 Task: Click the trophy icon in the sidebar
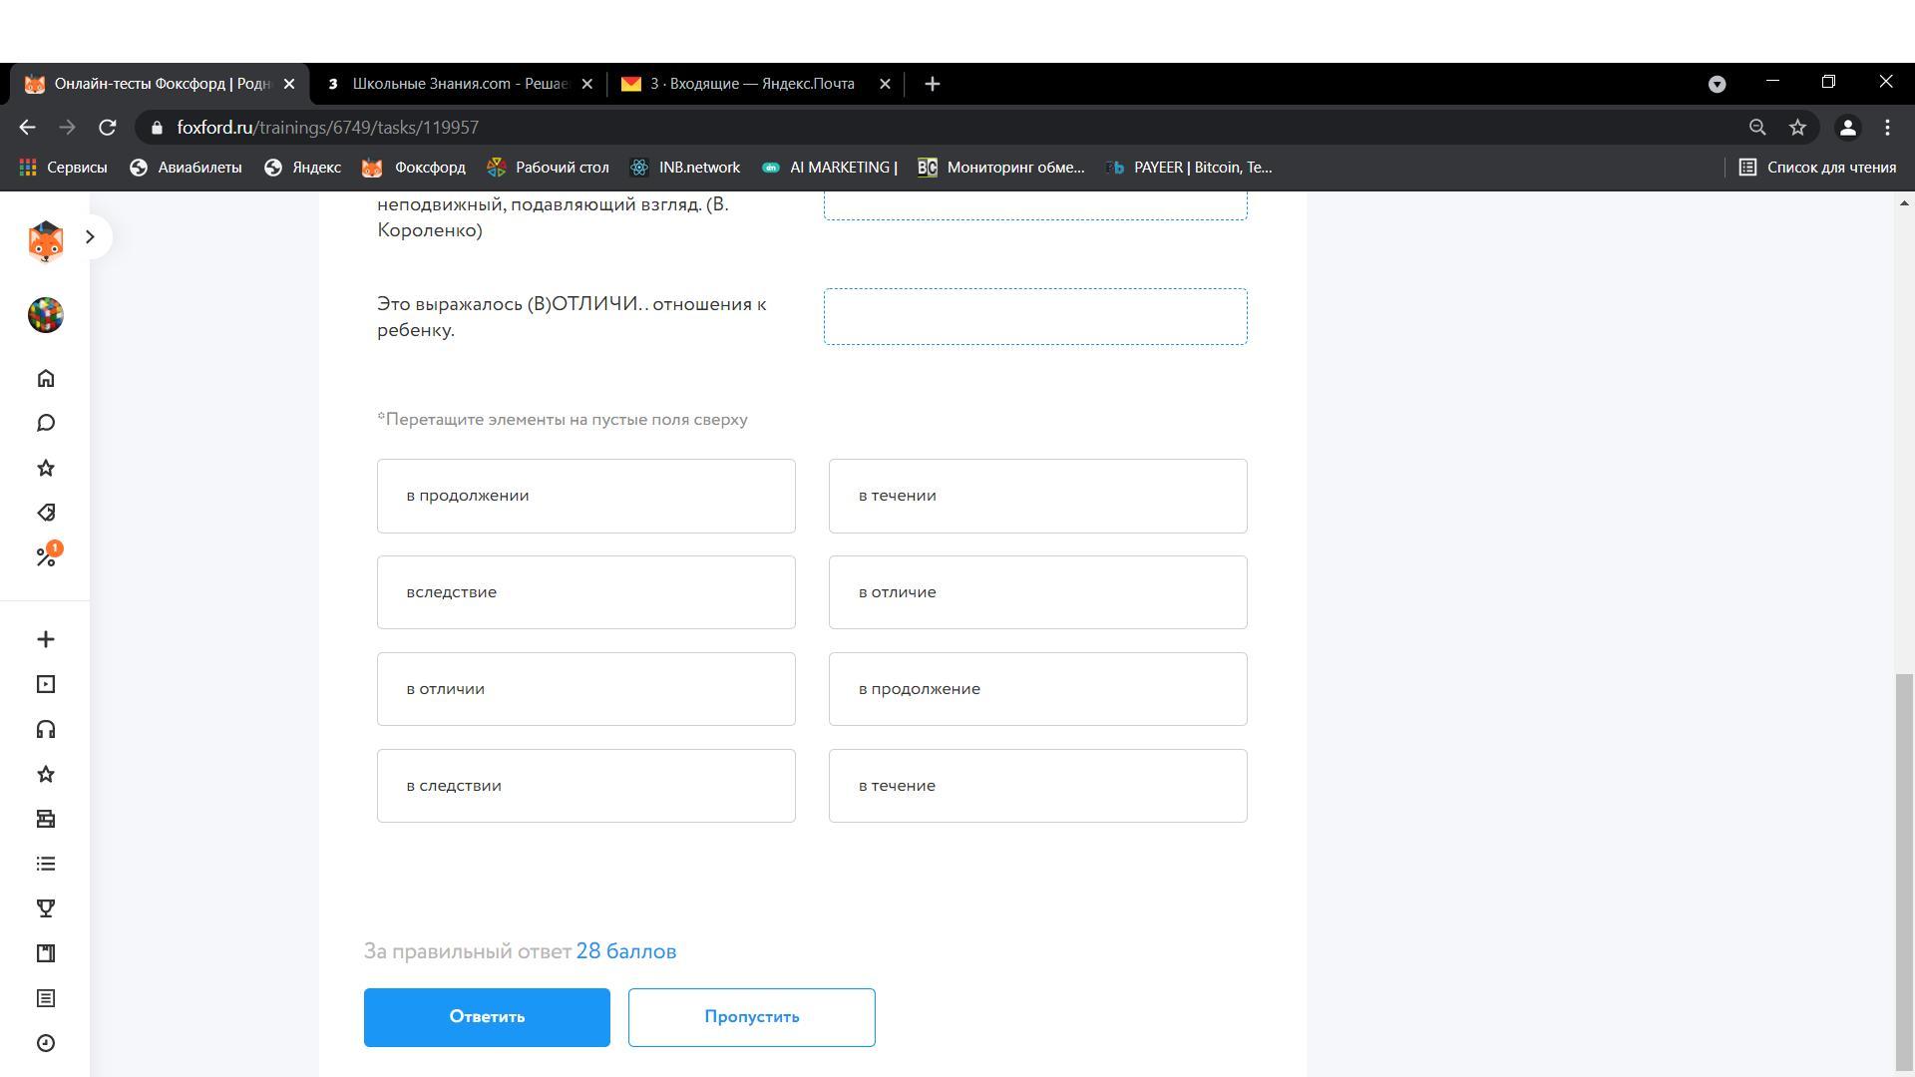coord(45,908)
